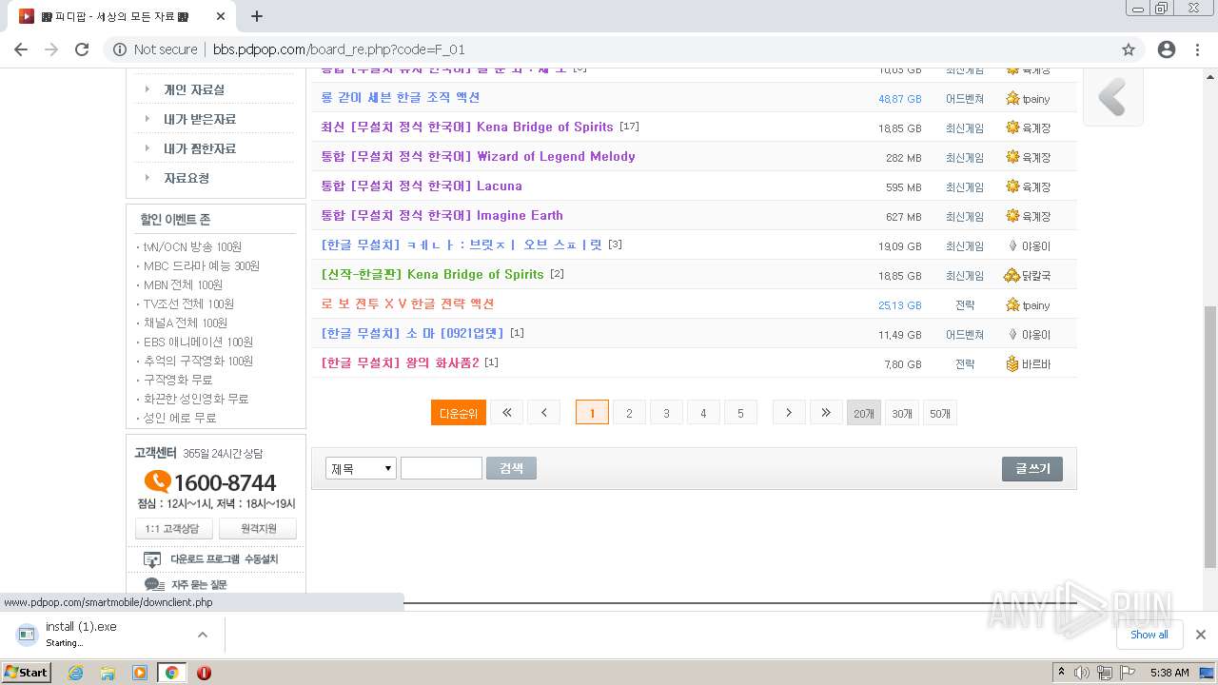This screenshot has width=1218, height=685.
Task: Click the volume speaker tray icon
Action: 1082,673
